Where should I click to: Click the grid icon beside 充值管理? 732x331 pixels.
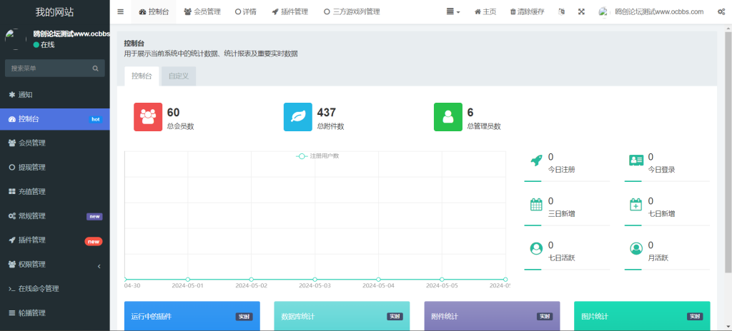[12, 192]
